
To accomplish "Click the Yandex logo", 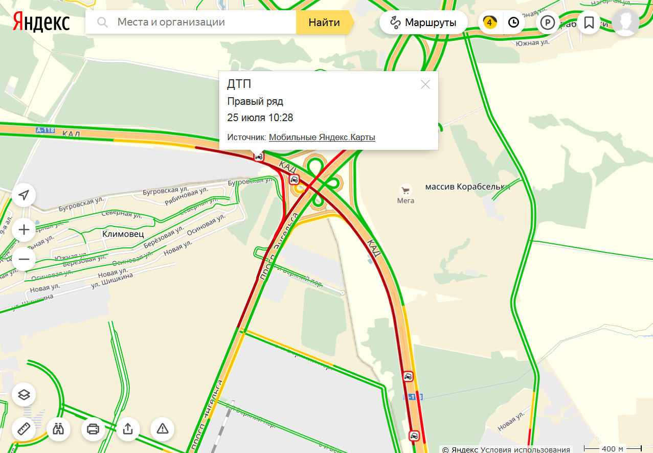I will [41, 22].
